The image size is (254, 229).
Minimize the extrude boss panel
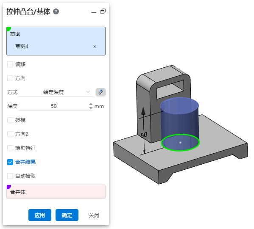[94, 12]
